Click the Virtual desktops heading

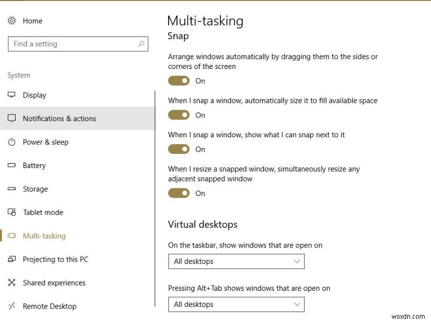tap(203, 225)
